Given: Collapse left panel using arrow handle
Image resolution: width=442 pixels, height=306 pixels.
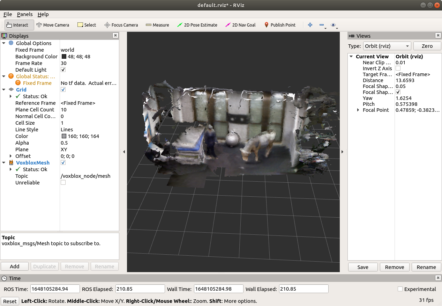Looking at the screenshot, I should (x=124, y=152).
